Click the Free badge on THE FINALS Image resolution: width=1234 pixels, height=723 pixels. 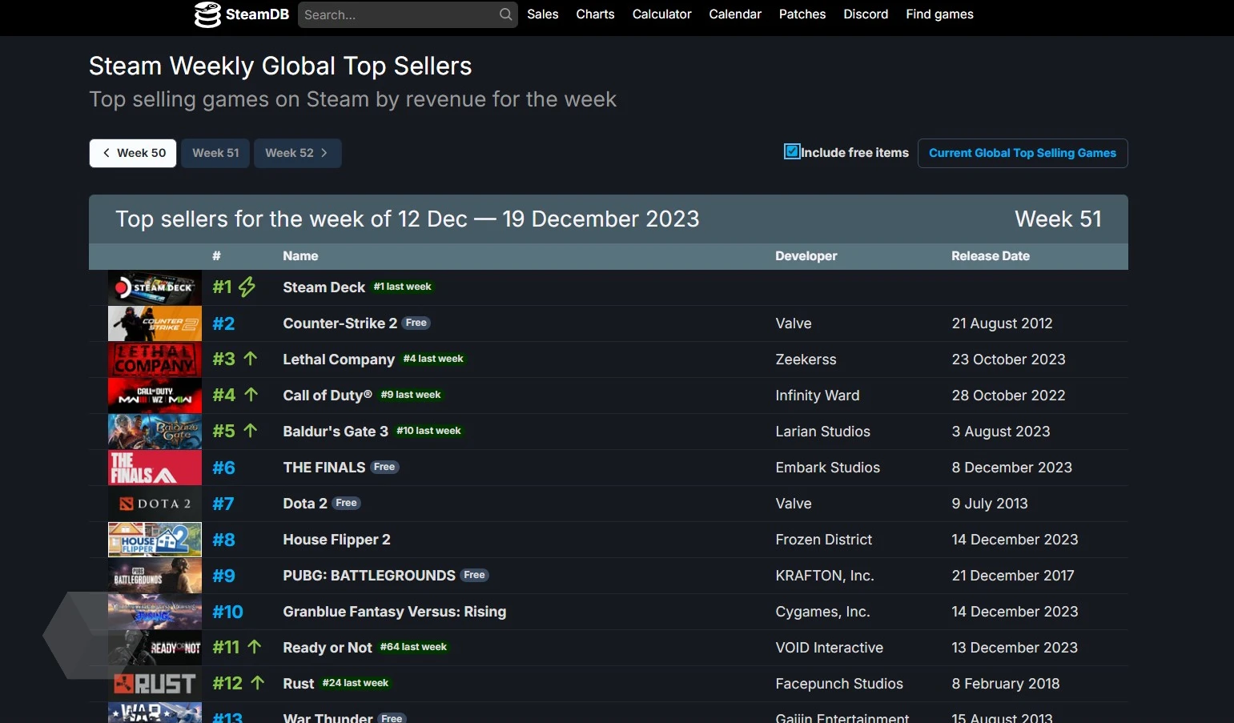384,467
